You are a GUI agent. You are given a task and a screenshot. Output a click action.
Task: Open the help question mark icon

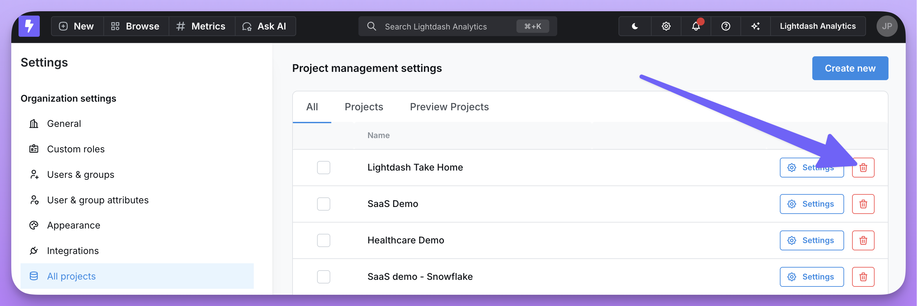(x=726, y=26)
